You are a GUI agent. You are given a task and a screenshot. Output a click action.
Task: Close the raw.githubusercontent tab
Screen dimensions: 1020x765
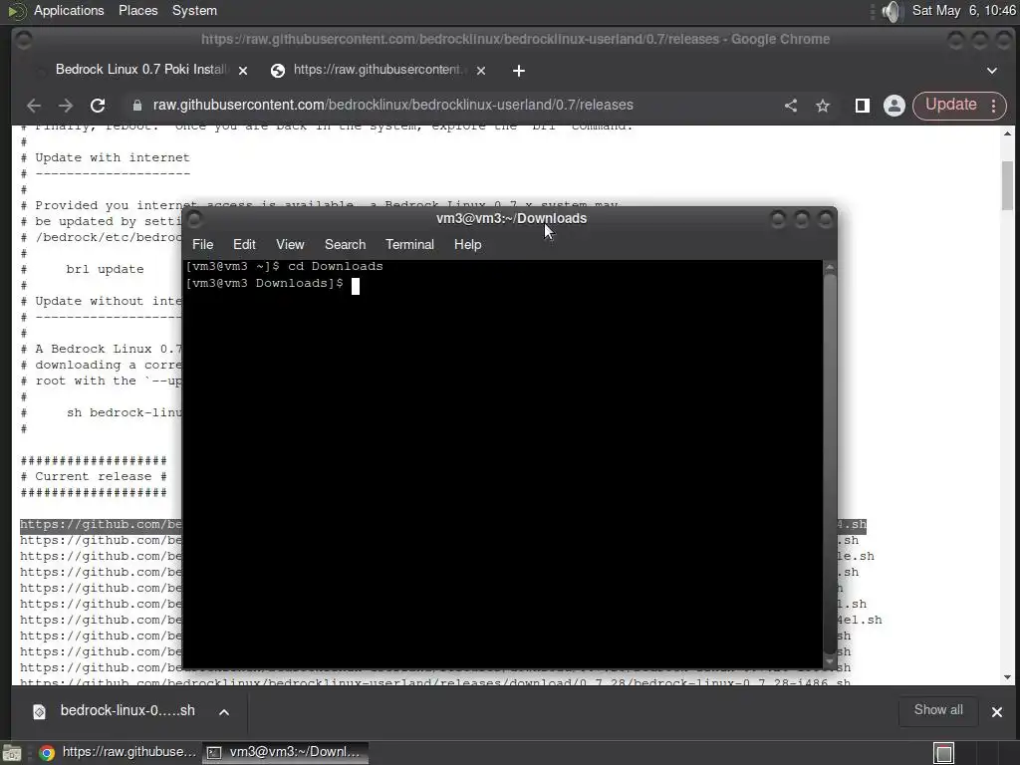point(481,71)
